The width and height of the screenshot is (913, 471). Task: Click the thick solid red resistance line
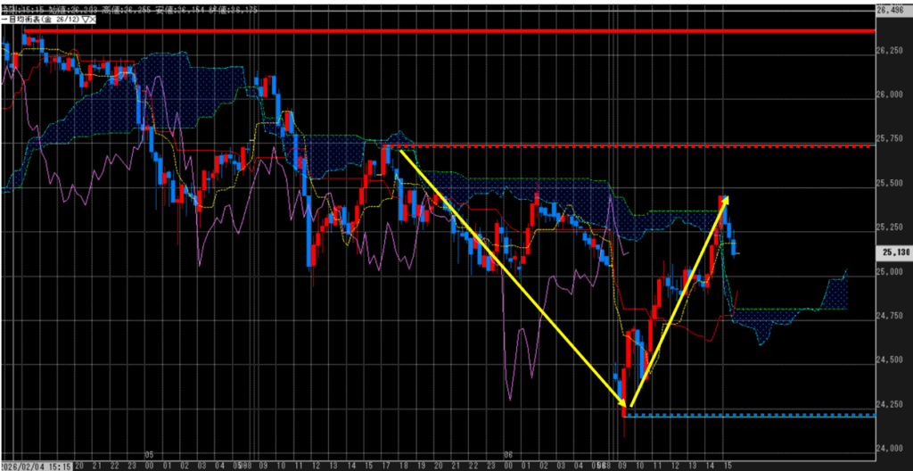tap(446, 31)
